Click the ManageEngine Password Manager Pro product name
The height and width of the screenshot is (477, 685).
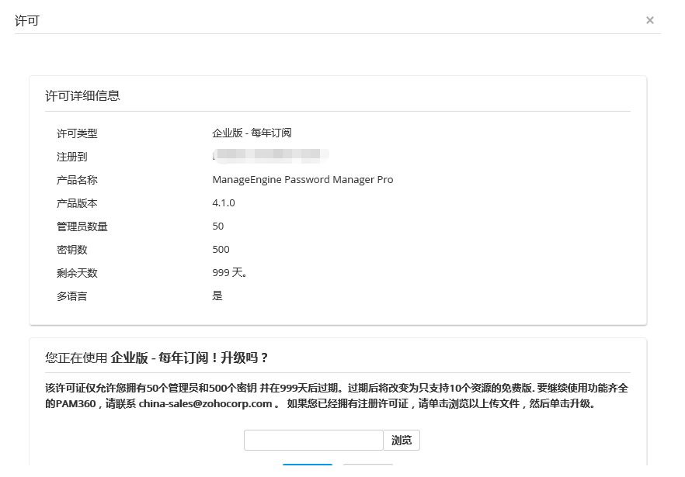[x=303, y=180]
